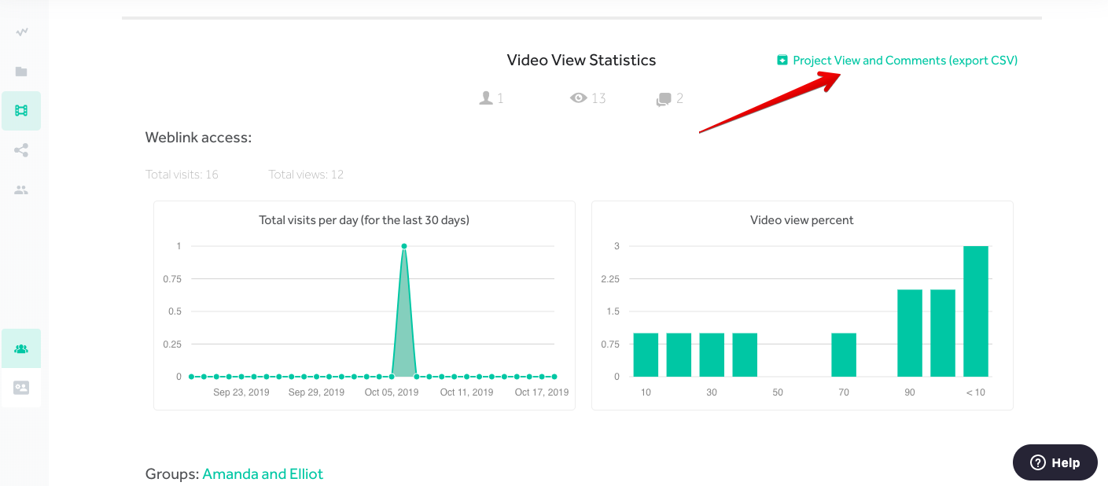This screenshot has width=1108, height=486.
Task: Open the two-person users icon in sidebar
Action: (21, 190)
